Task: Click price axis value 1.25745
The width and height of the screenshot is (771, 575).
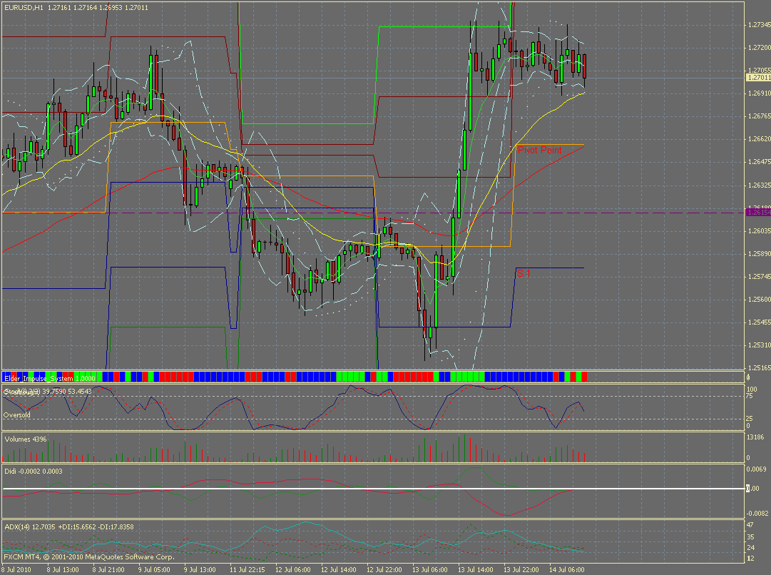Action: click(759, 276)
